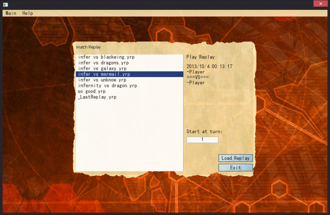Click the application icon in title bar
330x215 pixels.
(x=5, y=4)
